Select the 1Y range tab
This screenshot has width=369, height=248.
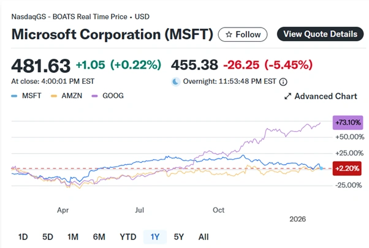(x=155, y=236)
